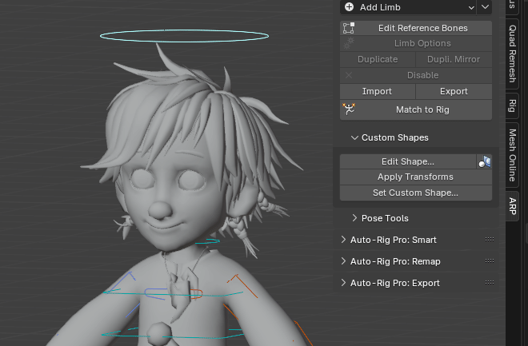This screenshot has width=528, height=346.
Task: Click the Import button
Action: [377, 91]
